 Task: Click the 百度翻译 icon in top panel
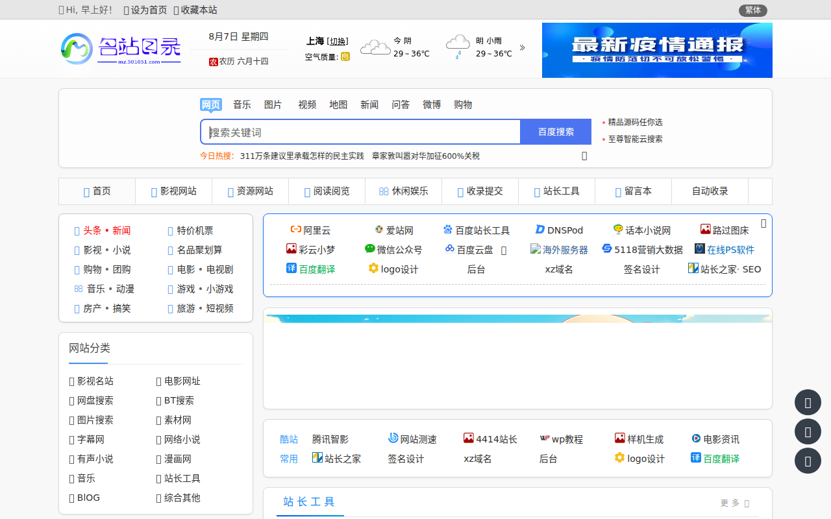(x=291, y=269)
